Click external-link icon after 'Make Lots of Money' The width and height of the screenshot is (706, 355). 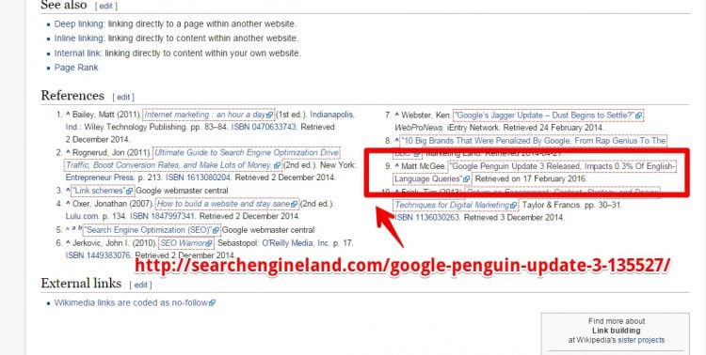[x=277, y=166]
